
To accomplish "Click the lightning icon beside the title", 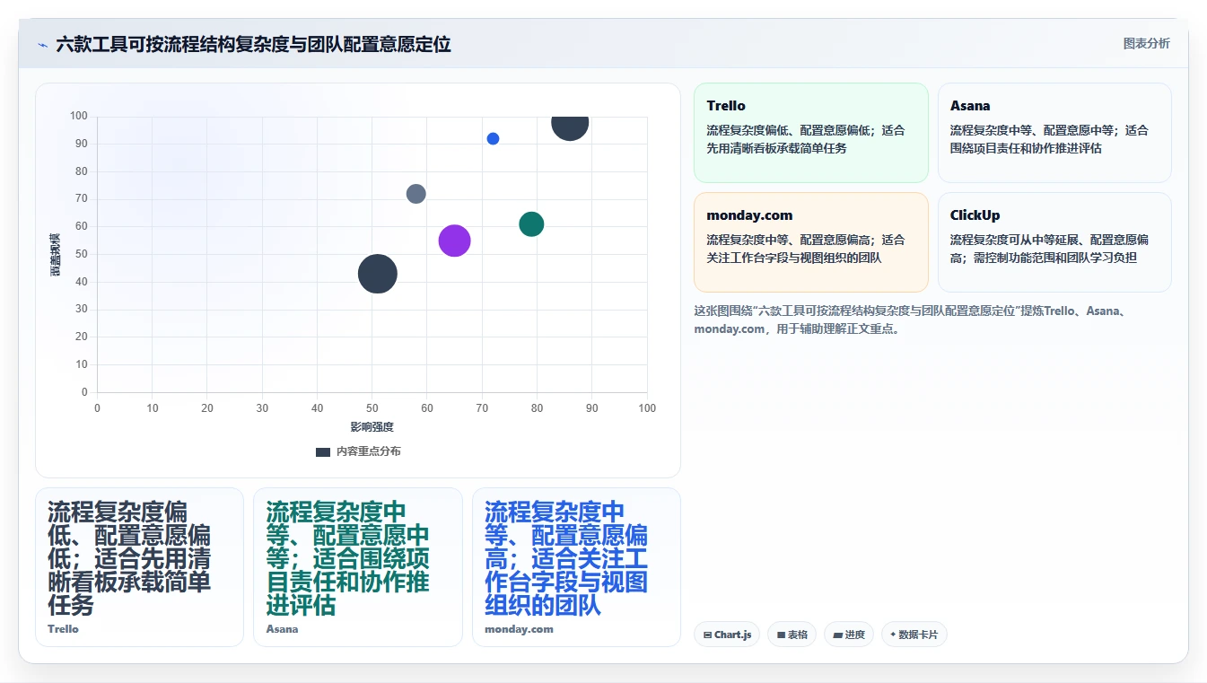I will 42,45.
